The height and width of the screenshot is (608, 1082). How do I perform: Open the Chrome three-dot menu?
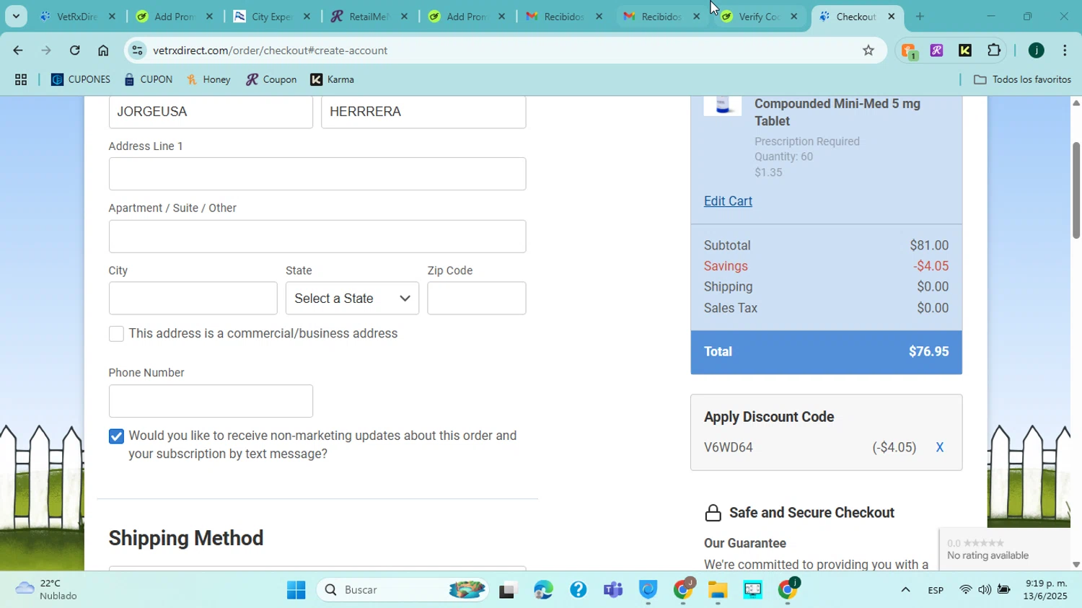click(x=1065, y=50)
